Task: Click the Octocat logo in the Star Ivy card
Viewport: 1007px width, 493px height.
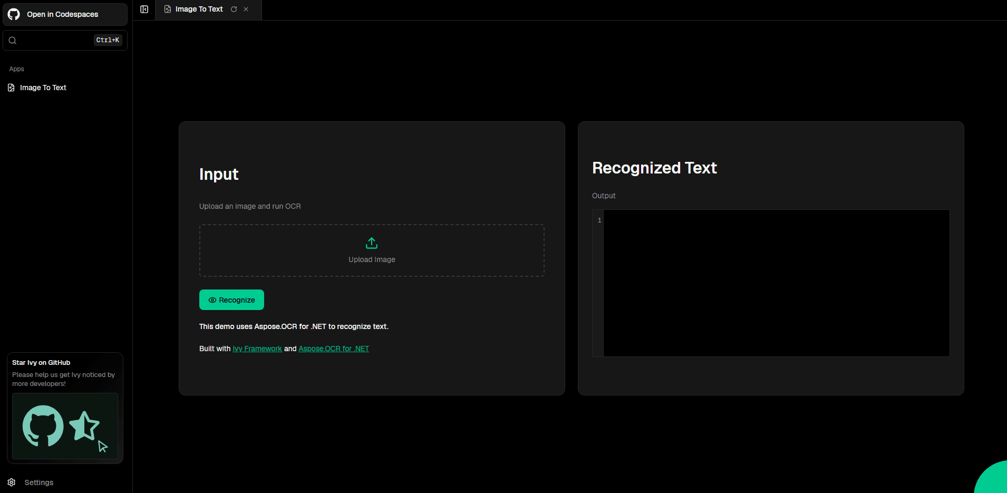Action: pos(42,426)
